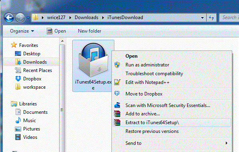Click the Downloads folder icon in Favorites
The image size is (239, 152).
tap(18, 62)
